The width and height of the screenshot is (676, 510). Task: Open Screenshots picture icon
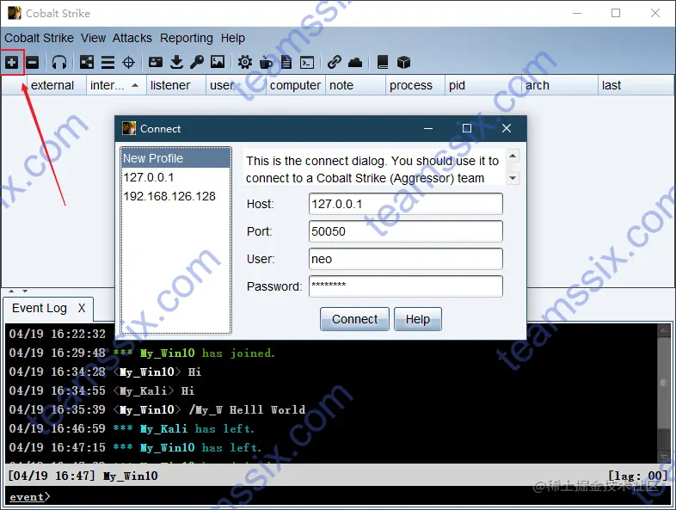218,62
